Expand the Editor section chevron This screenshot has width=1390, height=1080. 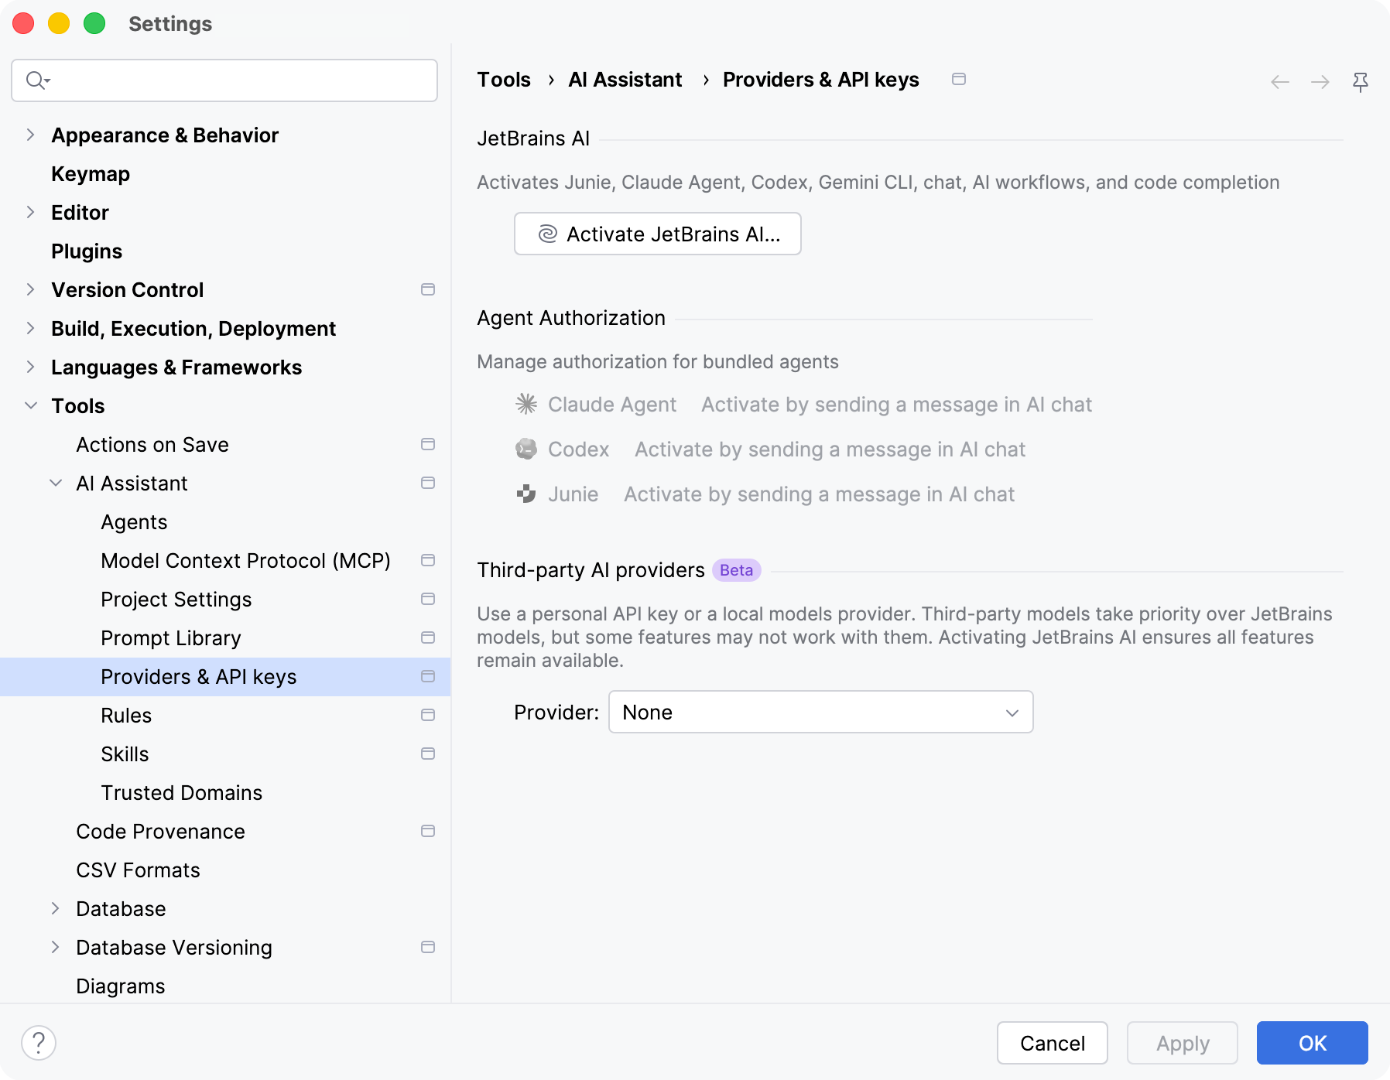point(31,212)
